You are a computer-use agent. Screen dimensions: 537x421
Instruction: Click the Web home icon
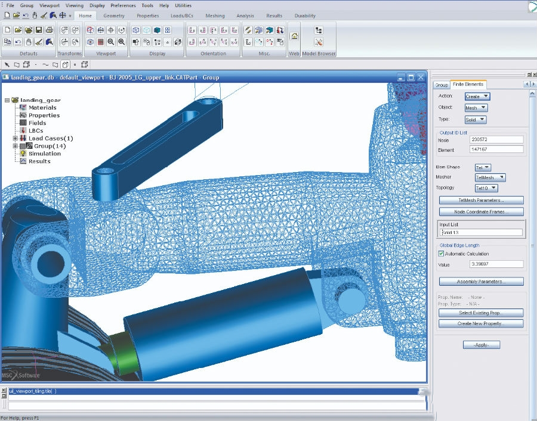294,36
